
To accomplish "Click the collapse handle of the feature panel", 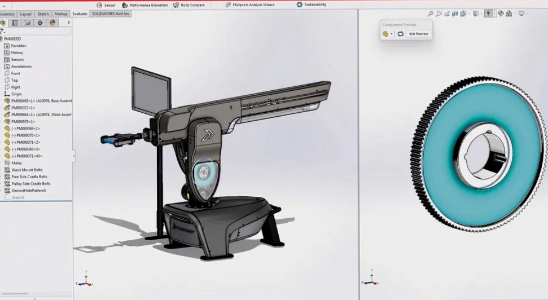I will (x=73, y=156).
